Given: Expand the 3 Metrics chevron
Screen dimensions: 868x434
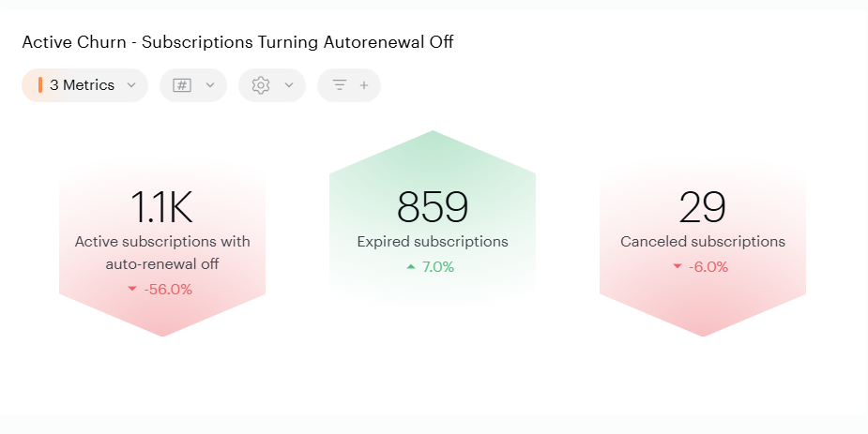Looking at the screenshot, I should click(x=131, y=85).
